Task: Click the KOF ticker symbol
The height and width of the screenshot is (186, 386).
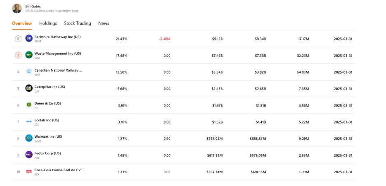Action: pos(37,174)
